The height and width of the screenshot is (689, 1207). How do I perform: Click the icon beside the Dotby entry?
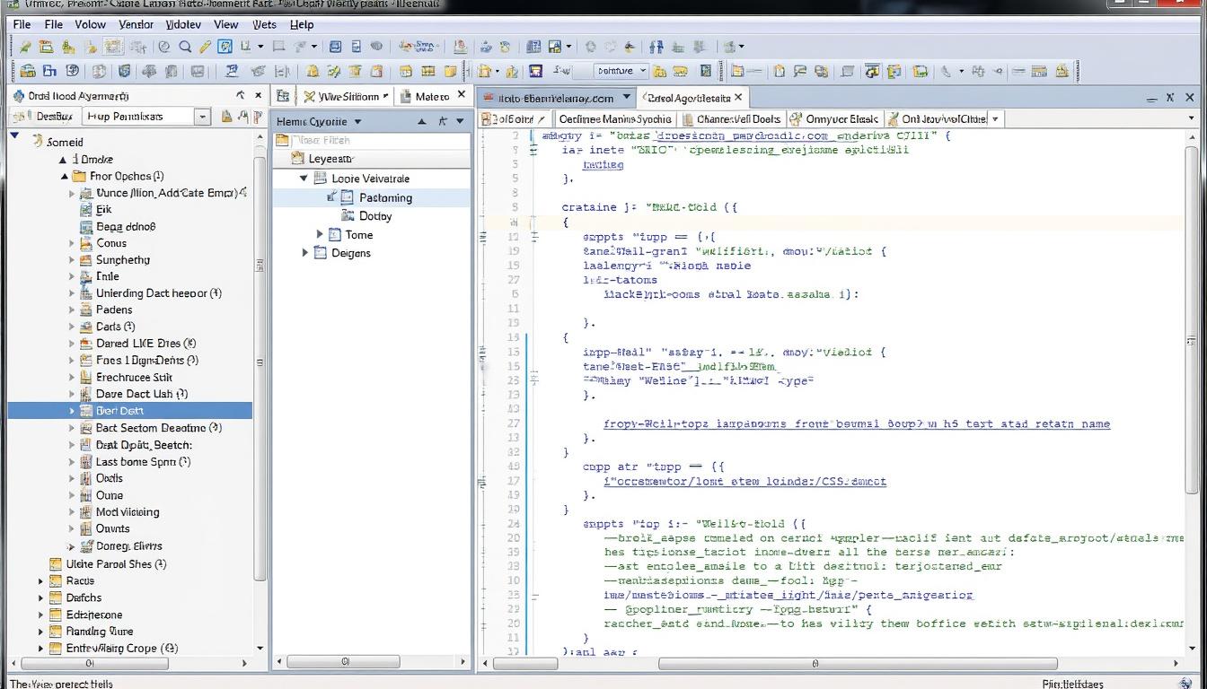tap(348, 216)
